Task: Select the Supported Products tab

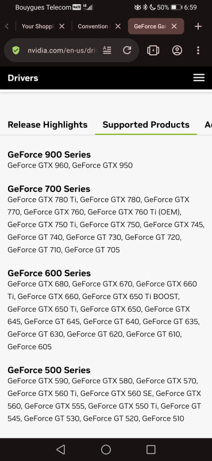Action: tap(146, 124)
